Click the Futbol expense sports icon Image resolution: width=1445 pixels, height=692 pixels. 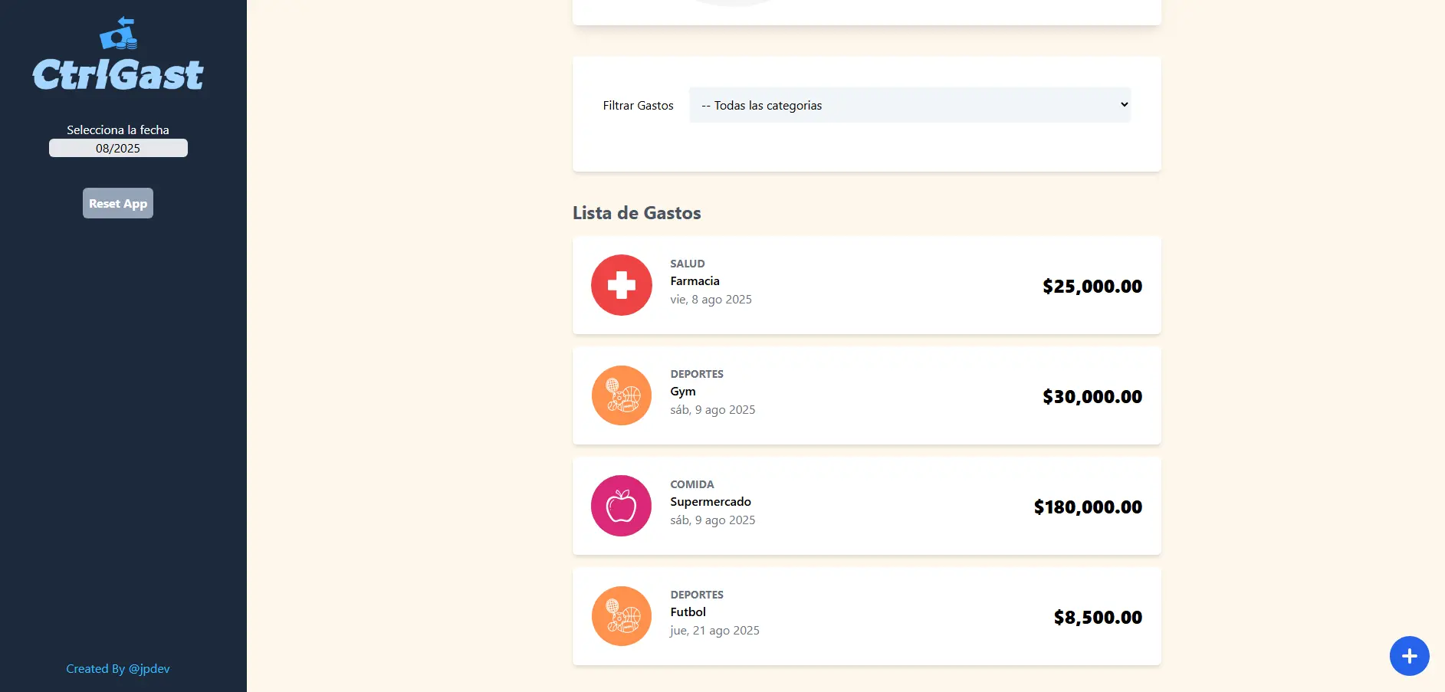click(621, 616)
